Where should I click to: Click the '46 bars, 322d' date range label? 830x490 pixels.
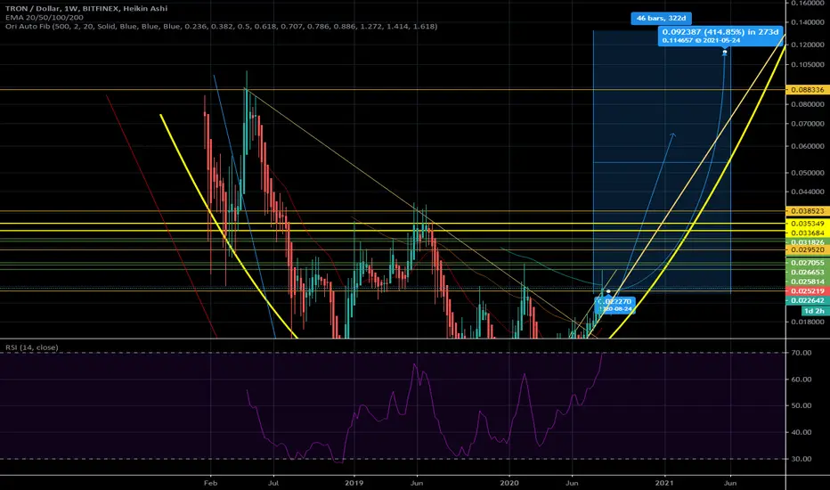click(x=661, y=19)
